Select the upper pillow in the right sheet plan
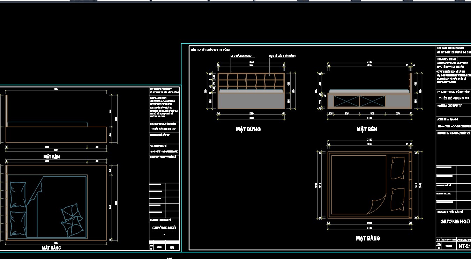 (398, 168)
